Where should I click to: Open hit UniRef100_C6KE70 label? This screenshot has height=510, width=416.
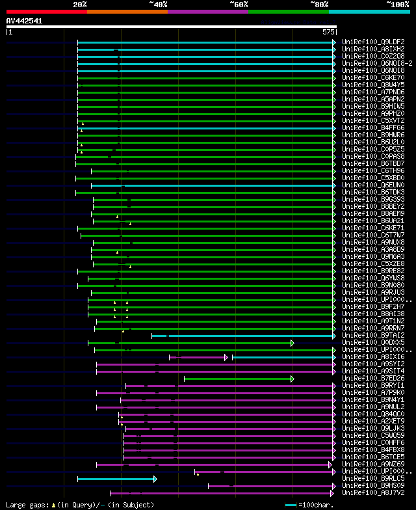point(373,78)
